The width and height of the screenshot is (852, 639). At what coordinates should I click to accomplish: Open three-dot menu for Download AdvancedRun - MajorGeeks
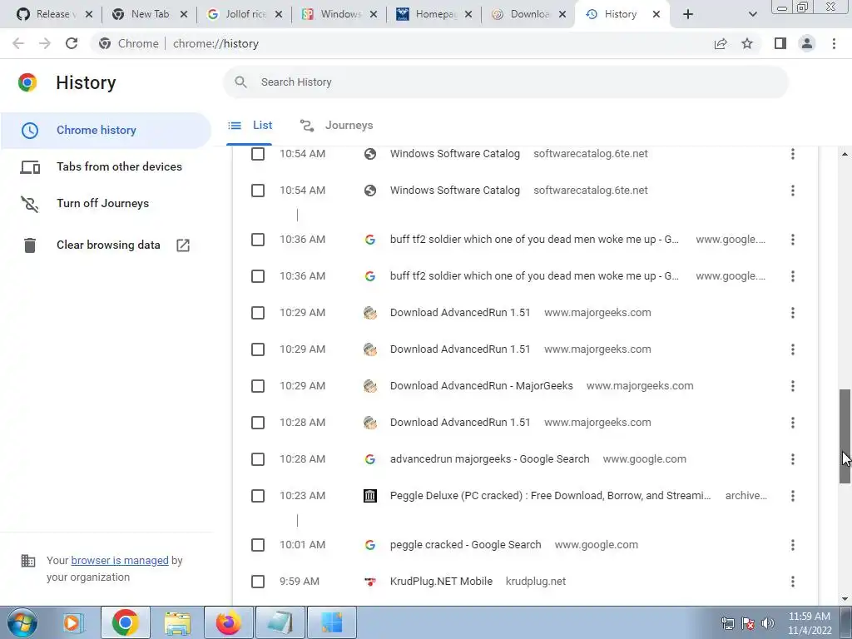[792, 386]
